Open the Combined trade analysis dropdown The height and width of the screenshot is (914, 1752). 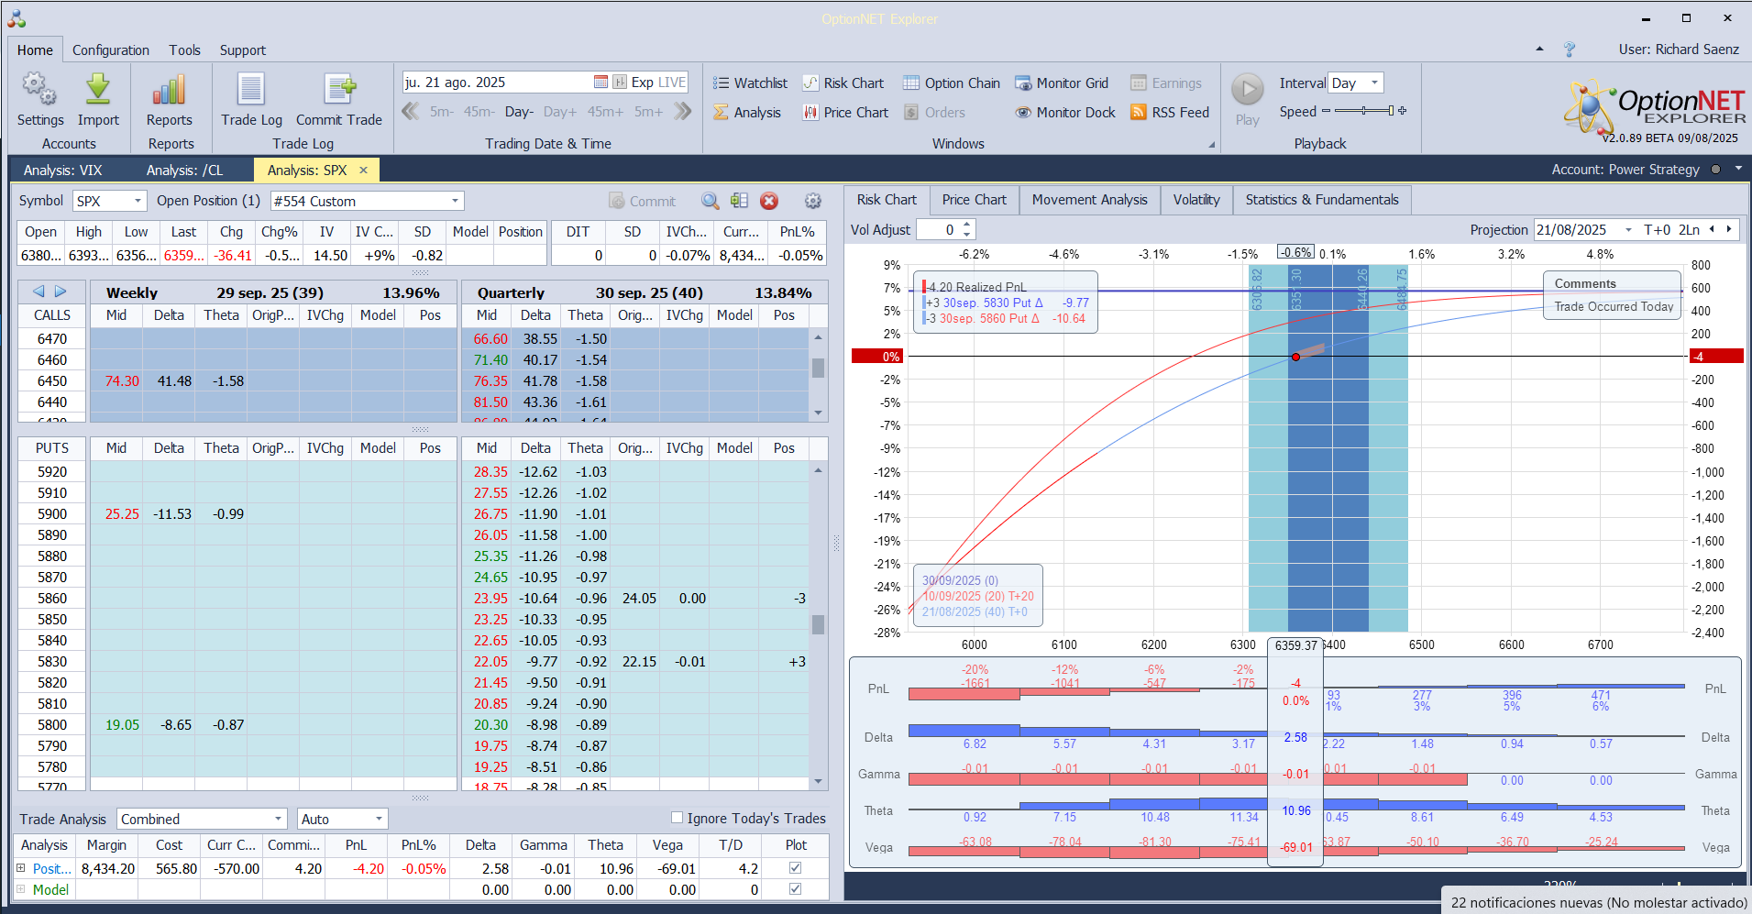tap(278, 819)
